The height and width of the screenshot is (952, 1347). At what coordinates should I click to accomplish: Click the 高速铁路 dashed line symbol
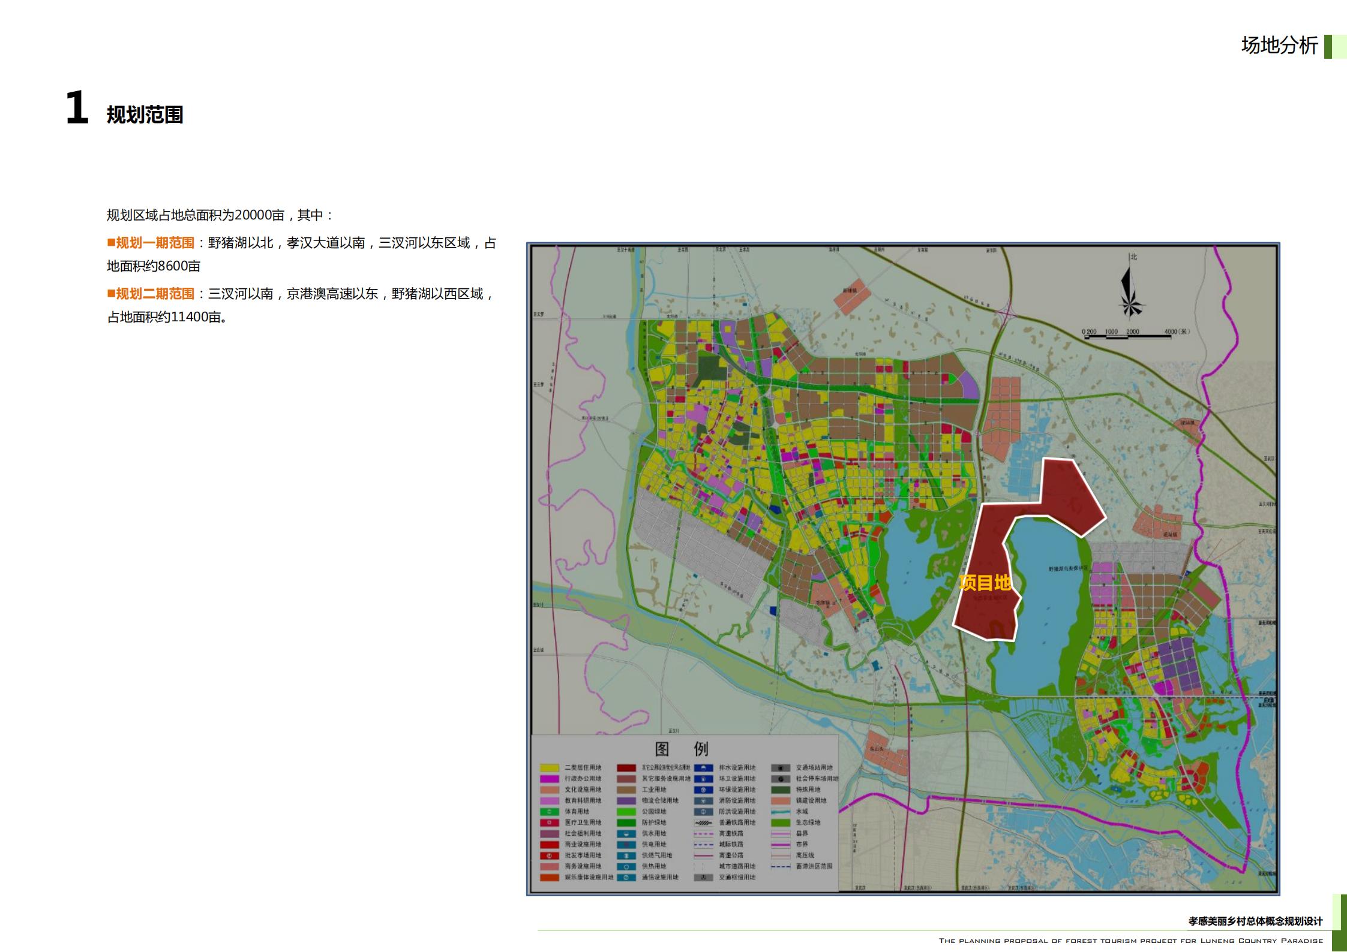pyautogui.click(x=703, y=834)
